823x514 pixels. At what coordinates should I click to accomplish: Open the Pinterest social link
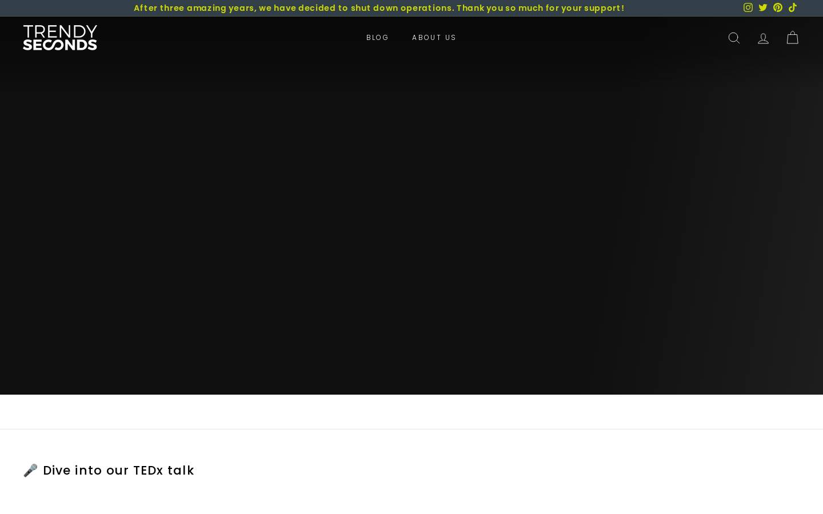pos(777,7)
